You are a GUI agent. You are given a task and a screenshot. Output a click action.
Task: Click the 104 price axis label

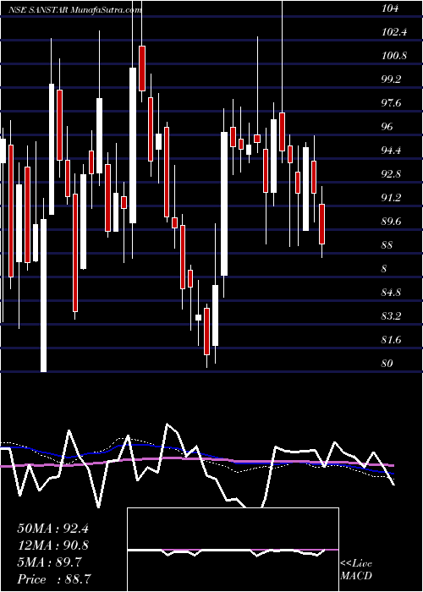390,8
